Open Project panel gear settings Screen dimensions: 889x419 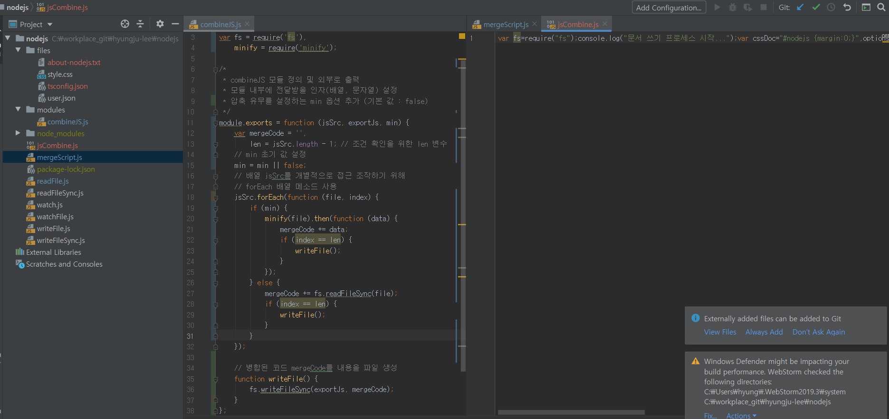[x=160, y=24]
